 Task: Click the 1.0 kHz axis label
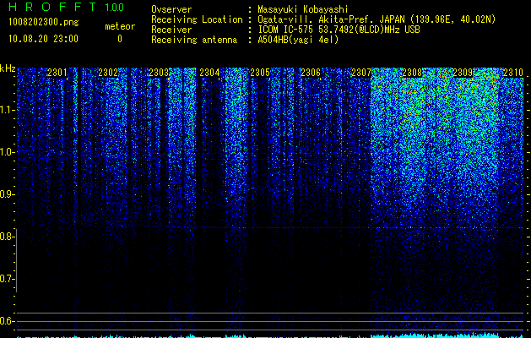(x=8, y=152)
